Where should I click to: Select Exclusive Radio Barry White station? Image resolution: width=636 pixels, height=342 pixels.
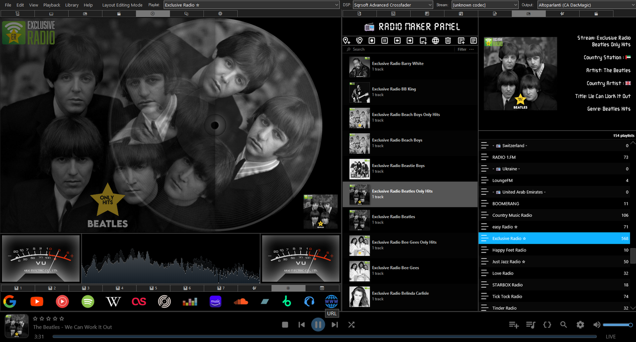point(410,67)
